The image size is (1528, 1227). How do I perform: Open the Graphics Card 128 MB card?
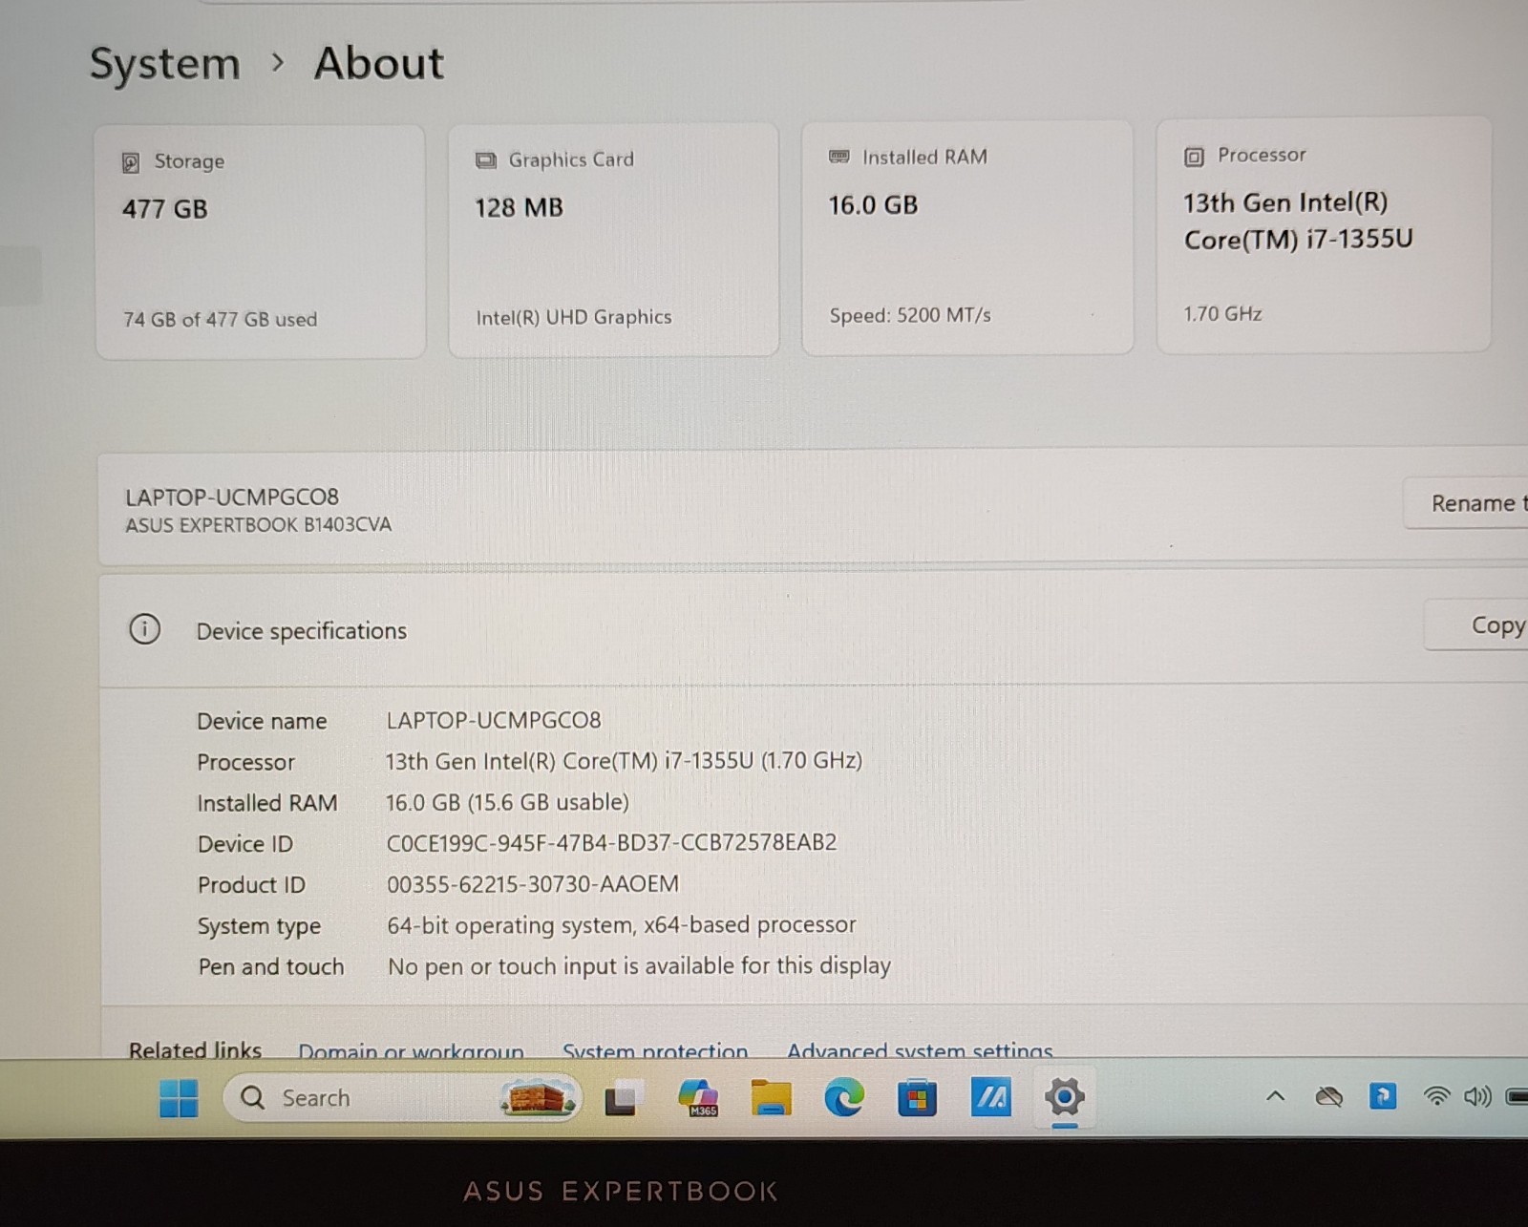[614, 241]
